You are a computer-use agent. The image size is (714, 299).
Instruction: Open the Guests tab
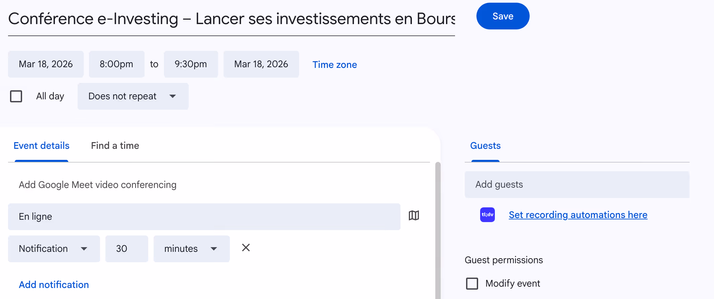[x=485, y=146]
